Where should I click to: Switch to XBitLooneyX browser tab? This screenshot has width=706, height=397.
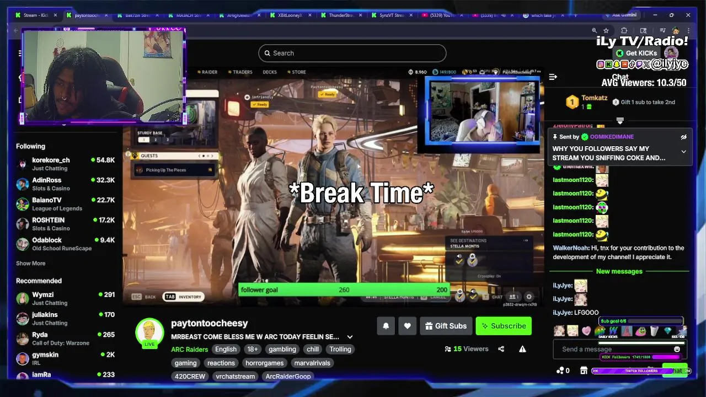[x=292, y=15]
